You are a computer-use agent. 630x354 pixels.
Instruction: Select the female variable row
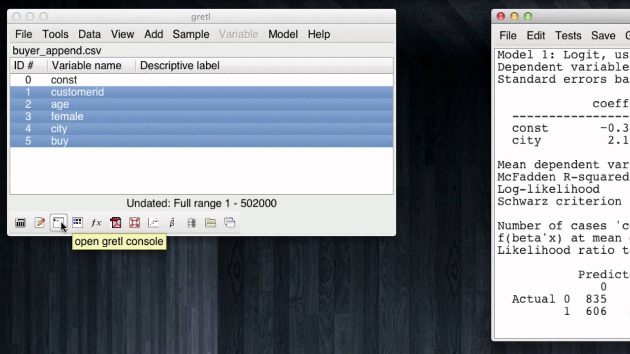tap(201, 117)
